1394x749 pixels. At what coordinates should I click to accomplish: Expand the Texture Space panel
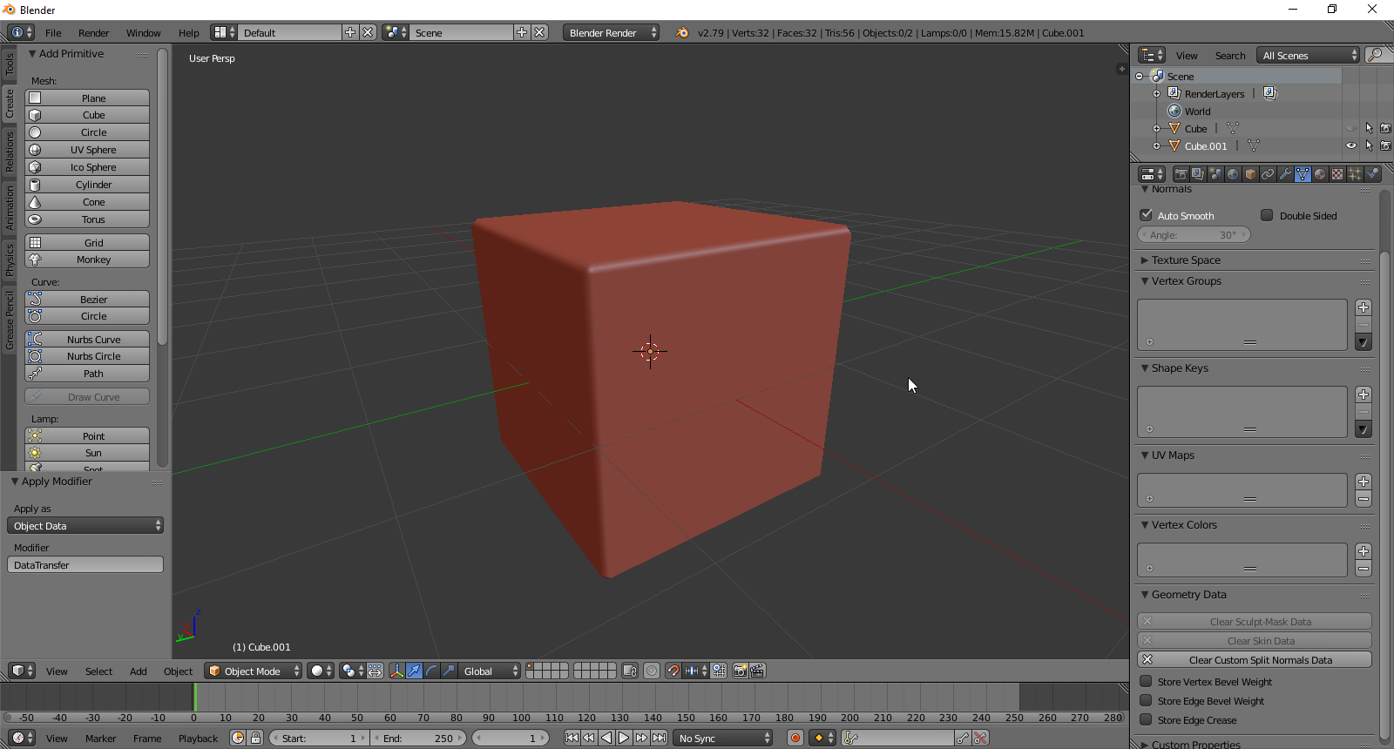(x=1186, y=260)
